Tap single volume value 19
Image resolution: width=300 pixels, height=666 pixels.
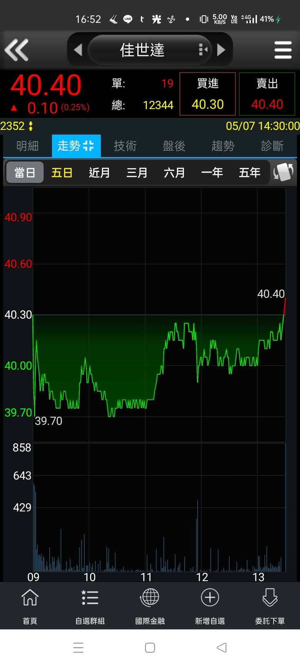coord(167,83)
